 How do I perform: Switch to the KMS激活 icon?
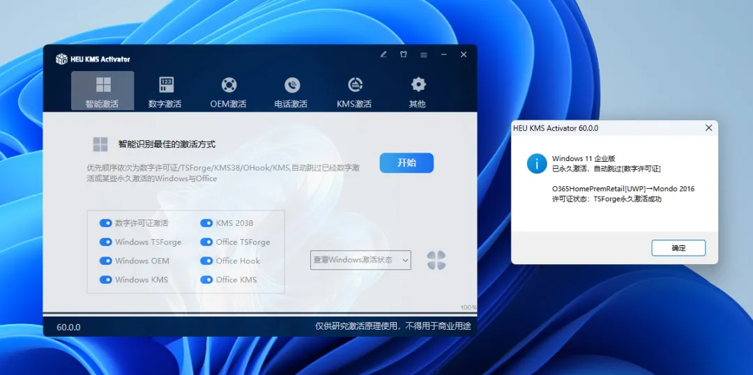tap(355, 85)
